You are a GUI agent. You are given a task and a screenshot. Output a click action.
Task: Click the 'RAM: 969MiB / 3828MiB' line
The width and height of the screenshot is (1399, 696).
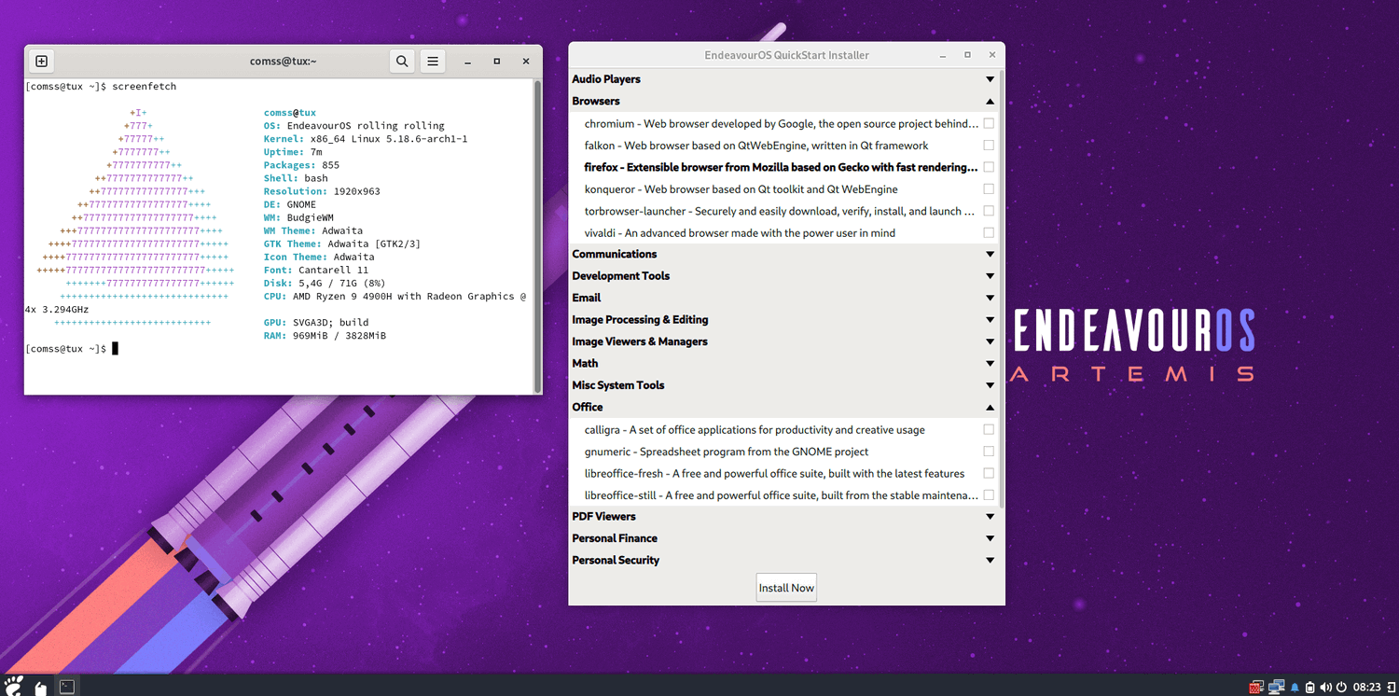pos(325,336)
